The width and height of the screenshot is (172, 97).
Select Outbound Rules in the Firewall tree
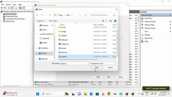[12, 16]
